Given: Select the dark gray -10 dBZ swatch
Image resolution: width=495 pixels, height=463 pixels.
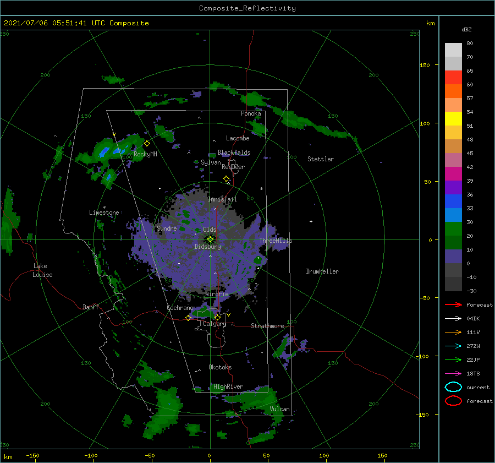Looking at the screenshot, I should pyautogui.click(x=453, y=284).
